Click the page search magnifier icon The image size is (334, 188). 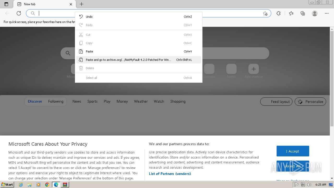coord(68,53)
